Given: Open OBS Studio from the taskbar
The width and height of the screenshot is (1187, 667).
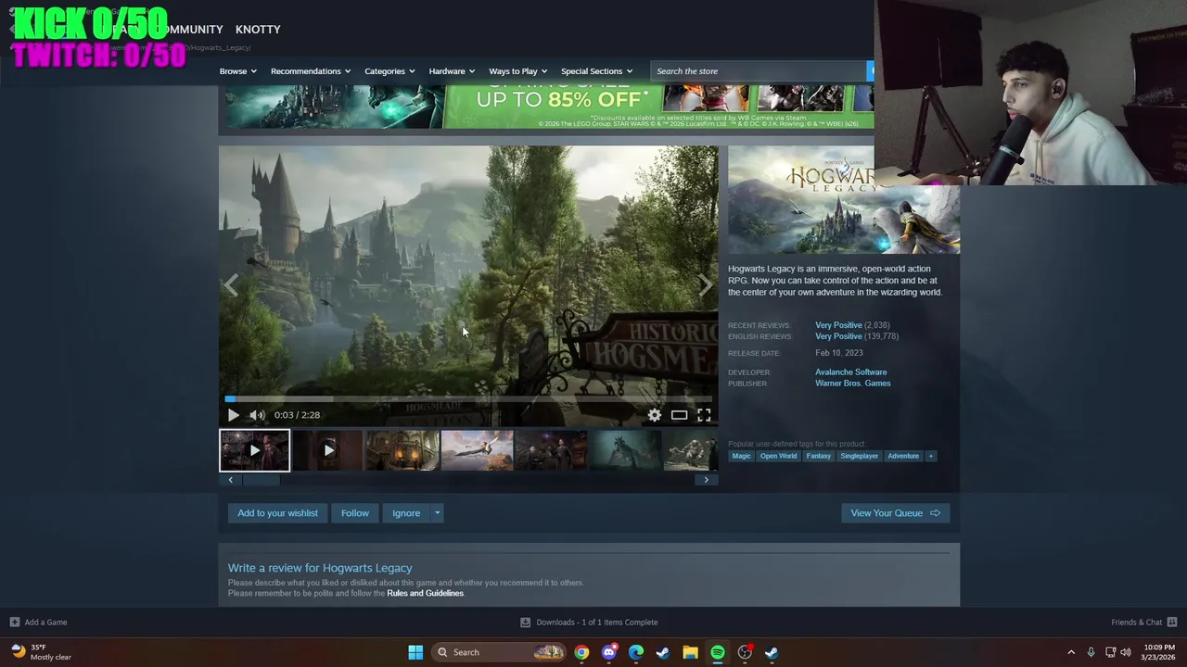Looking at the screenshot, I should tap(745, 652).
